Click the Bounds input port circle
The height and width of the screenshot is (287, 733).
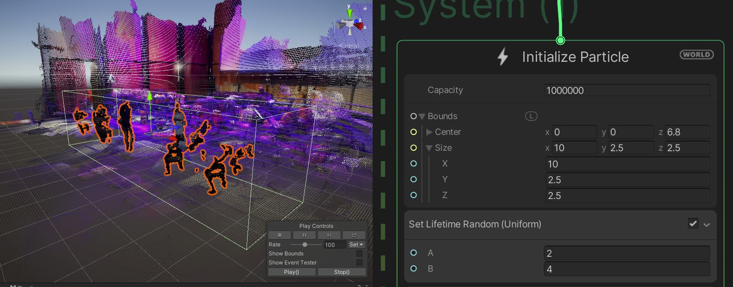(413, 116)
